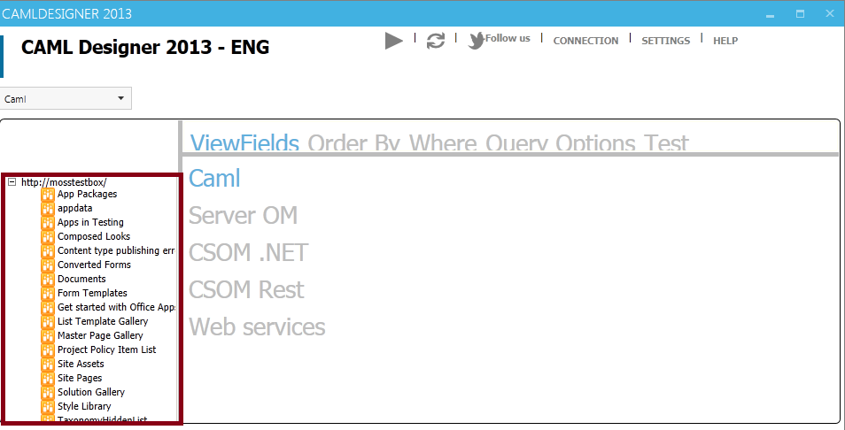Select the Form Templates list
Image resolution: width=845 pixels, height=430 pixels.
[93, 293]
